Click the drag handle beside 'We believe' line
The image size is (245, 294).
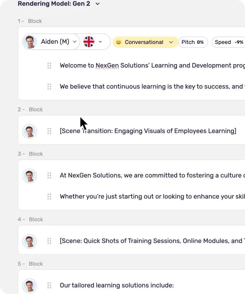click(x=49, y=87)
